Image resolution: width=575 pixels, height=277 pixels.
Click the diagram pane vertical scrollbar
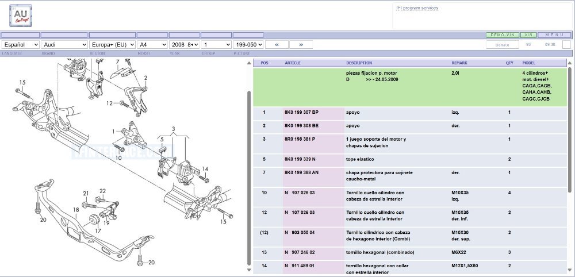click(x=249, y=178)
